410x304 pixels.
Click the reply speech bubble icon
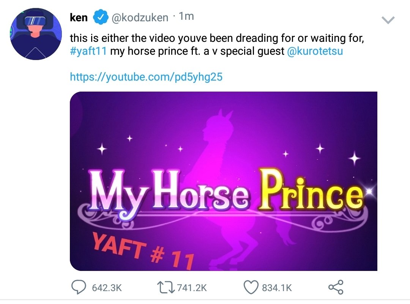click(x=79, y=287)
